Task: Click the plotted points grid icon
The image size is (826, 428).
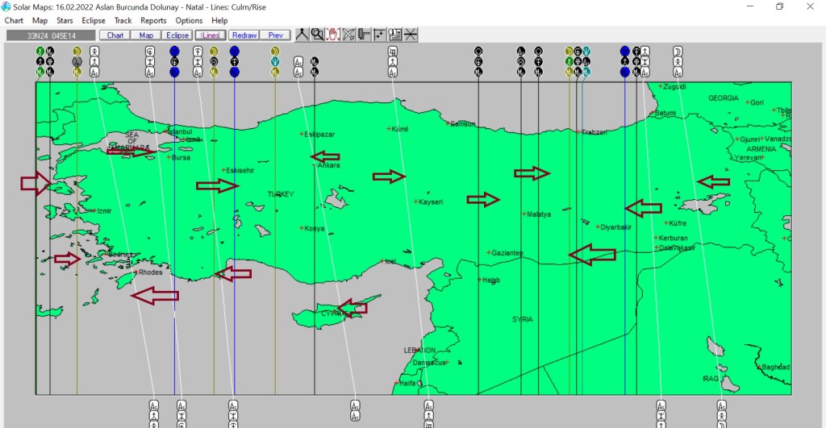Action: point(379,35)
